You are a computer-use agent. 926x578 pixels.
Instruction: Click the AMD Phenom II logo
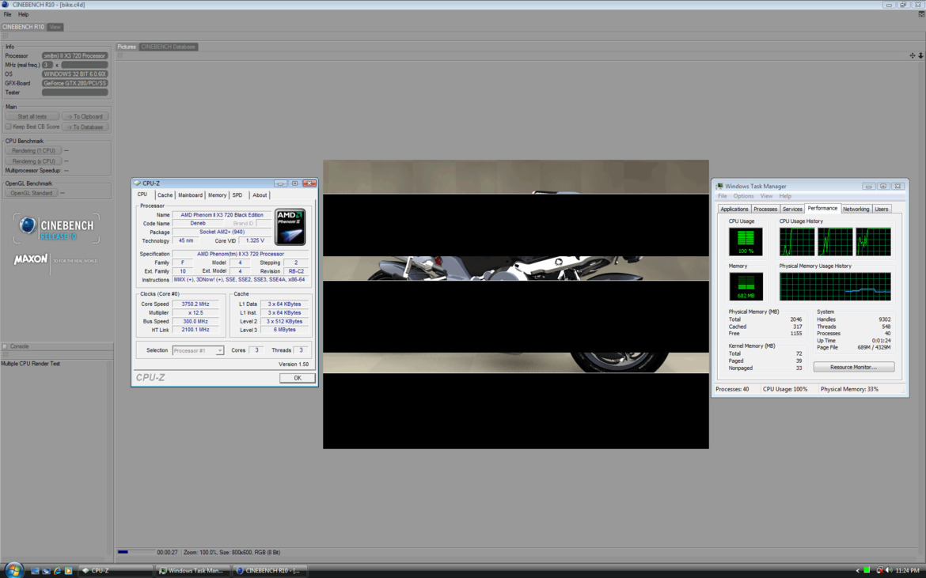[290, 226]
